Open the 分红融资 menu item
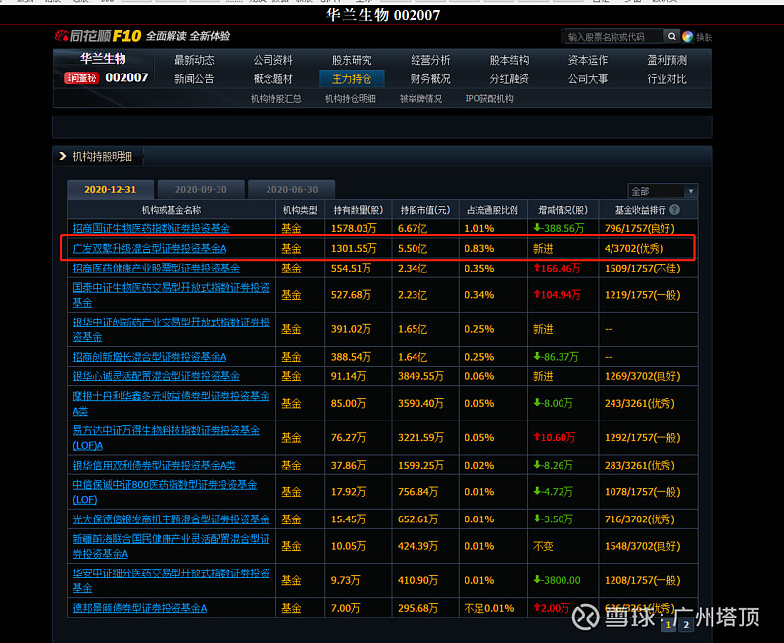 point(509,79)
